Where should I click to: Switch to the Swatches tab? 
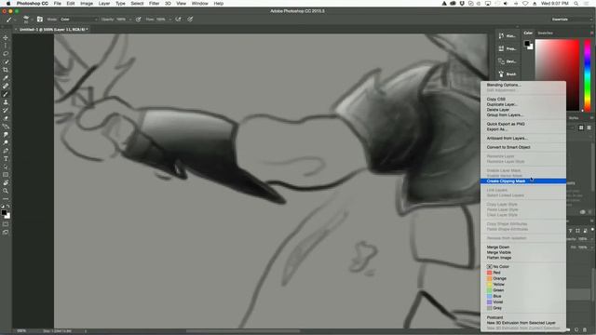pos(545,33)
